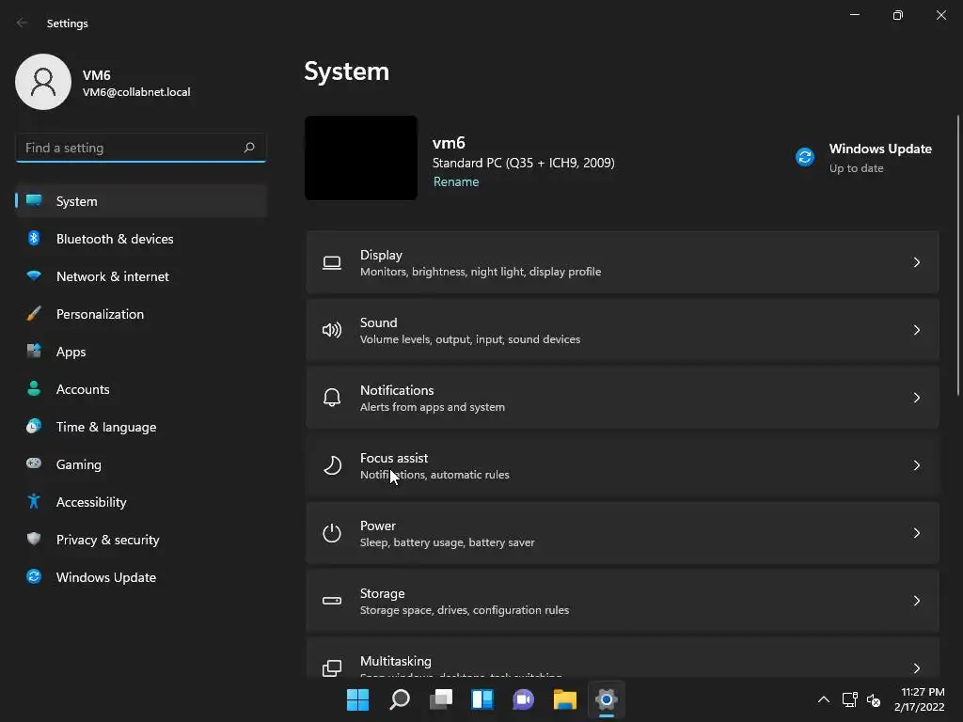Click the Display laptop icon
Image resolution: width=963 pixels, height=722 pixels.
pos(332,263)
